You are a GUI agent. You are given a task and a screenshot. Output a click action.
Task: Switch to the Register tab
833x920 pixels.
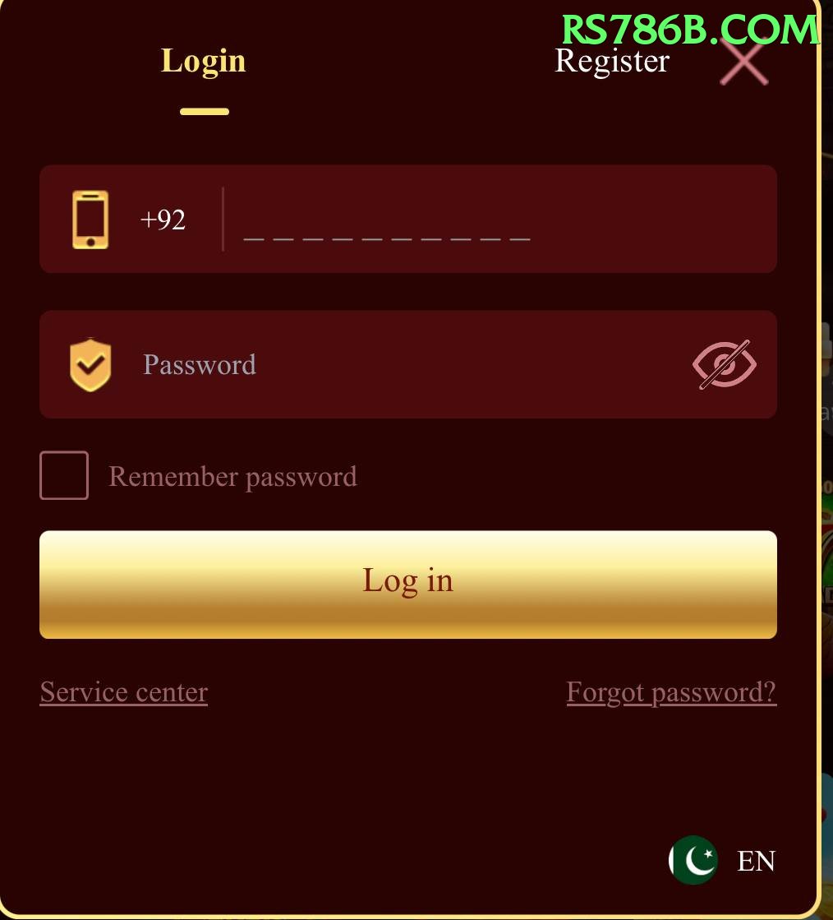tap(612, 61)
